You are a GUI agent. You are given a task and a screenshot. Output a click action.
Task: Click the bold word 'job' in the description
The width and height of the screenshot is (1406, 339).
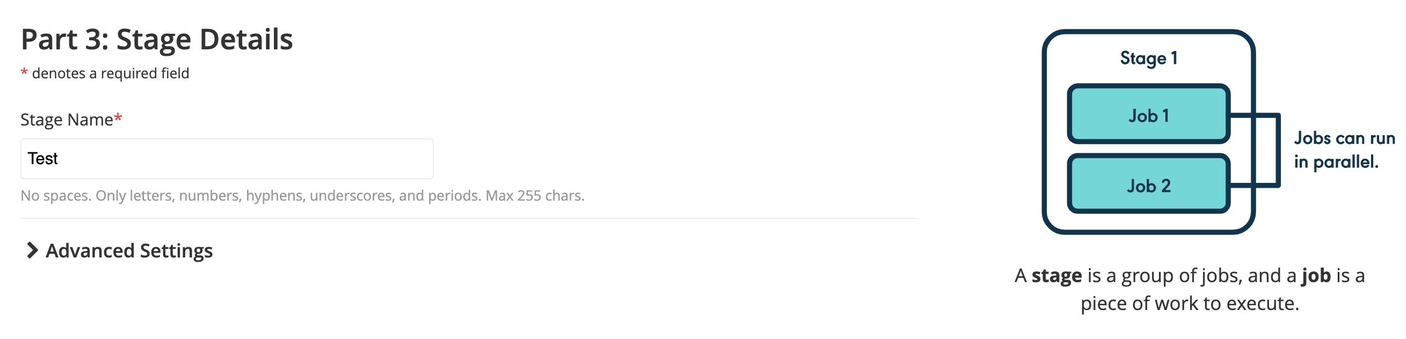[1315, 276]
